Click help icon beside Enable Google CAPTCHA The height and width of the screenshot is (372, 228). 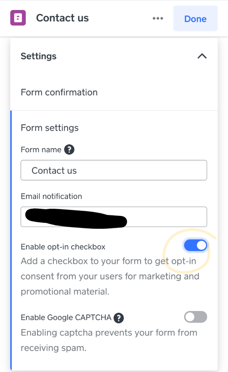point(118,318)
